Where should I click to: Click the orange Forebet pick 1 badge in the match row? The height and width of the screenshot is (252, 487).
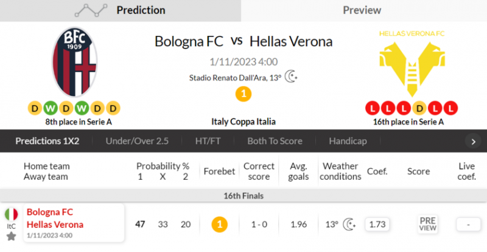(x=220, y=225)
